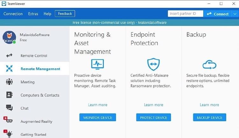Open the Help menu
This screenshot has height=138, width=239.
47,14
